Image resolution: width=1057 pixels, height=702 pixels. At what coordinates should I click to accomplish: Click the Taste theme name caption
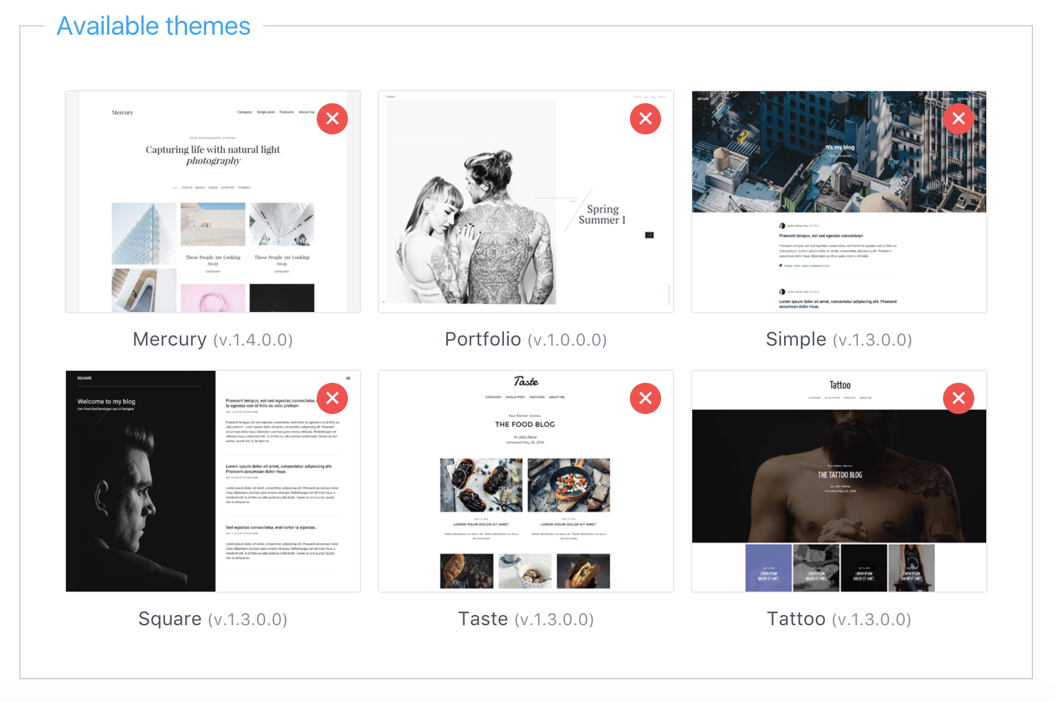483,619
